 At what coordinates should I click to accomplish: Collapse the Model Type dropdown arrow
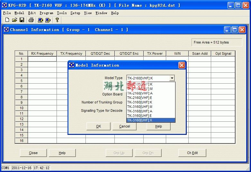coord(172,78)
